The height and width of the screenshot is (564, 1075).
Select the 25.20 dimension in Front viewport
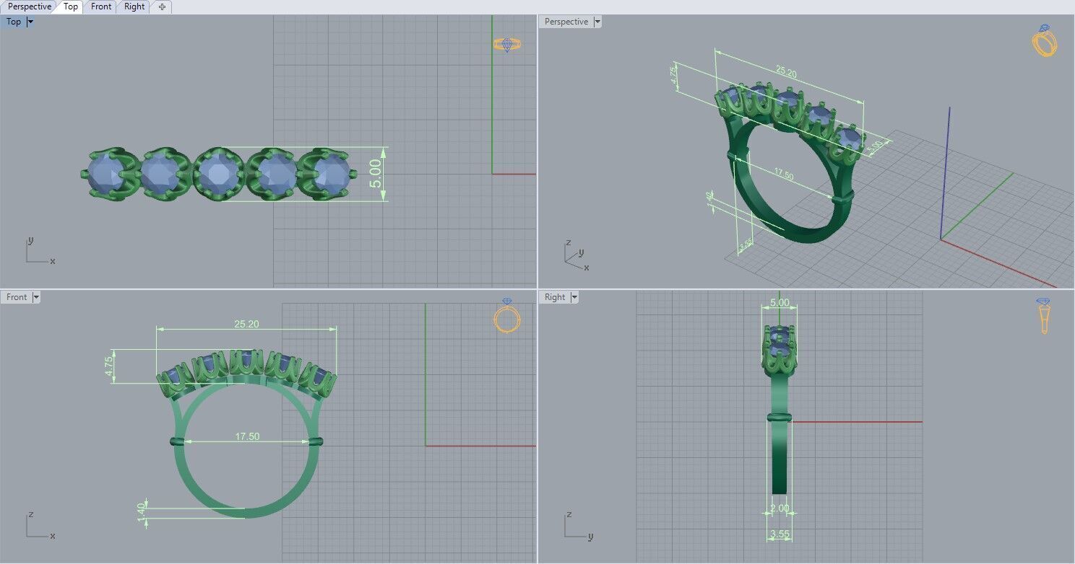pos(246,324)
